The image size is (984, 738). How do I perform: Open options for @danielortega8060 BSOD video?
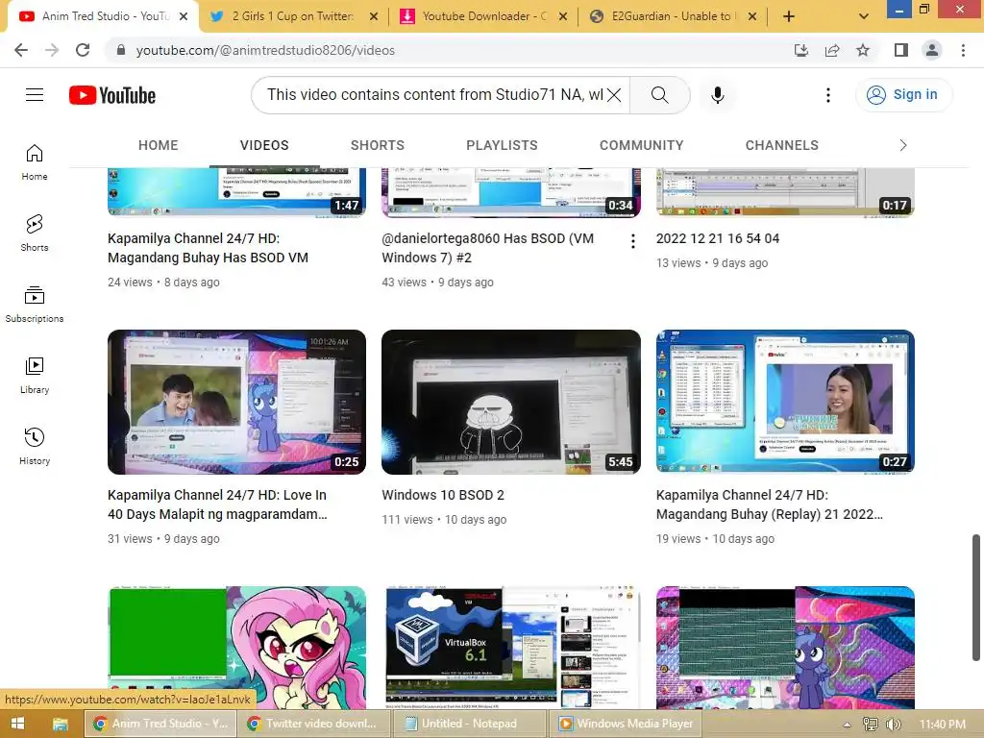[x=633, y=241]
